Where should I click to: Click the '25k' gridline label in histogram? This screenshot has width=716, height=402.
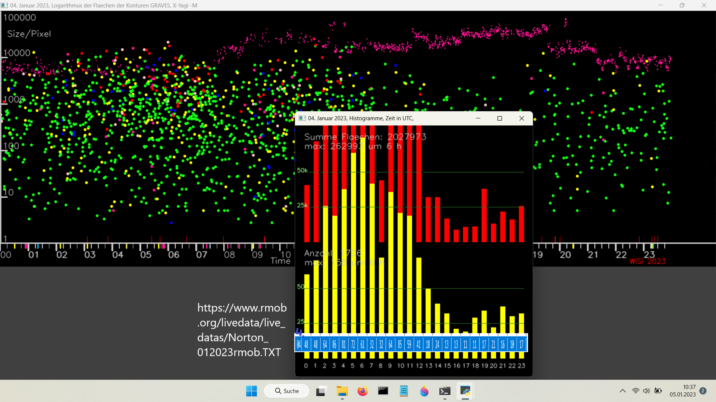pyautogui.click(x=302, y=205)
